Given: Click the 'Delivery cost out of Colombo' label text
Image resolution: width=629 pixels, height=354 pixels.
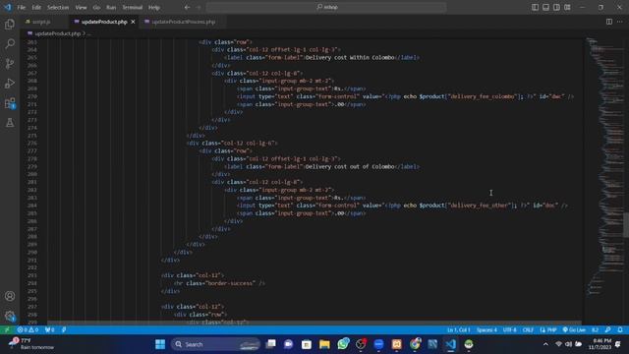Looking at the screenshot, I should (x=350, y=166).
